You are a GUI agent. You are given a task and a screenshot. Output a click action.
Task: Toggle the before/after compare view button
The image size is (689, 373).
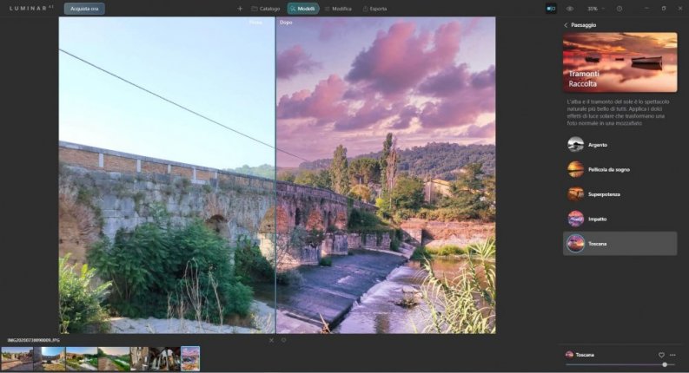551,9
